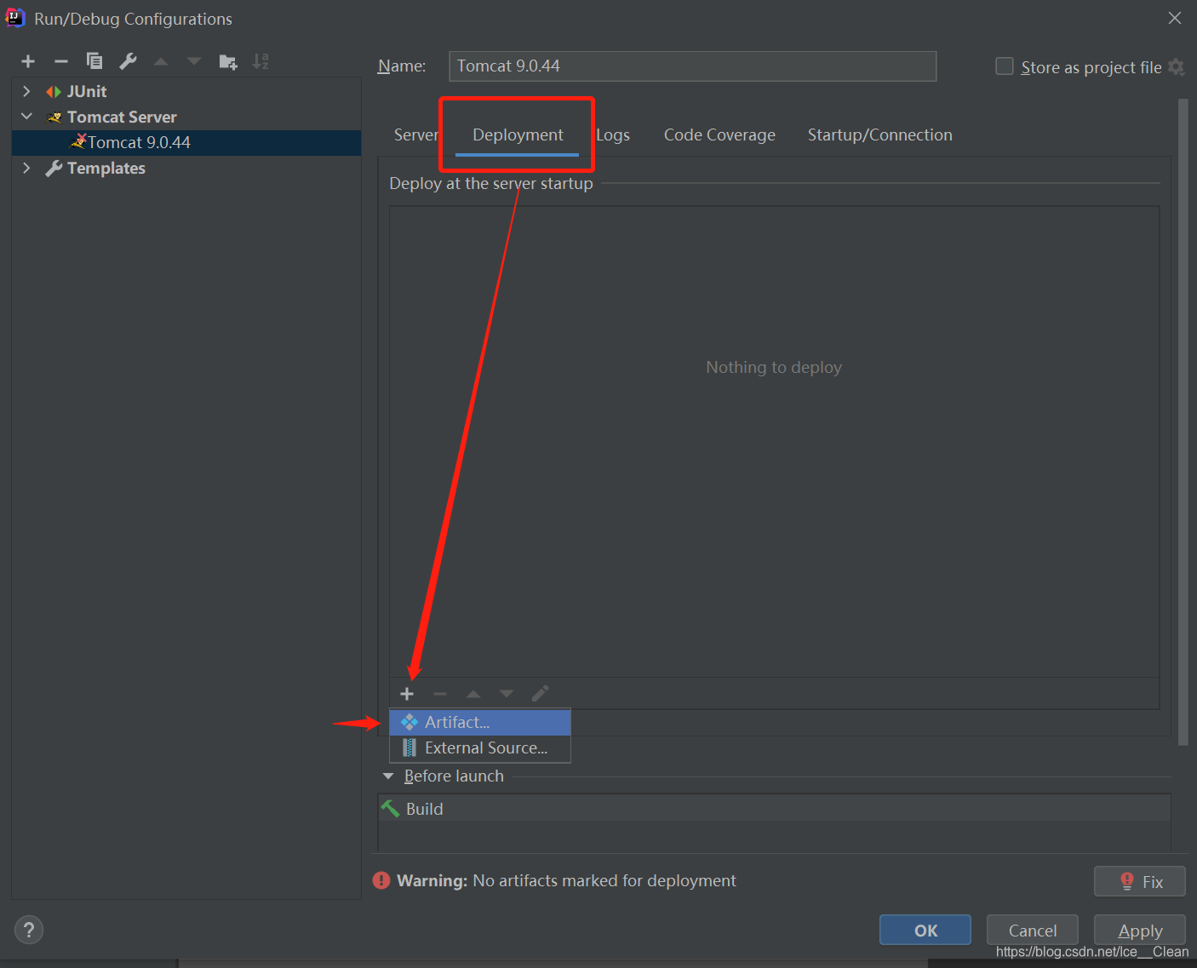The image size is (1197, 968).
Task: Click the Templates wrench icon in the tree
Action: tap(54, 169)
